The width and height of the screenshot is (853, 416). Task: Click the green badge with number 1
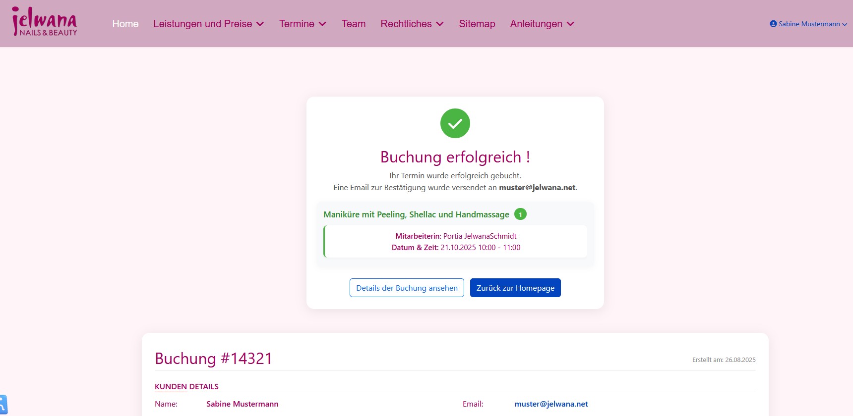pyautogui.click(x=520, y=214)
